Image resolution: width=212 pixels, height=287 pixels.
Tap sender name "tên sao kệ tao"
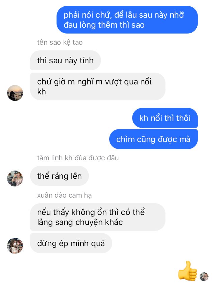pyautogui.click(x=60, y=42)
